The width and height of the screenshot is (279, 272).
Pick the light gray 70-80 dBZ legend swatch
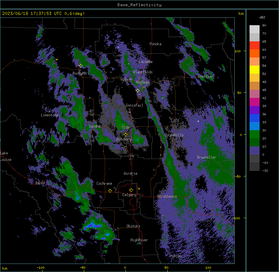254,29
